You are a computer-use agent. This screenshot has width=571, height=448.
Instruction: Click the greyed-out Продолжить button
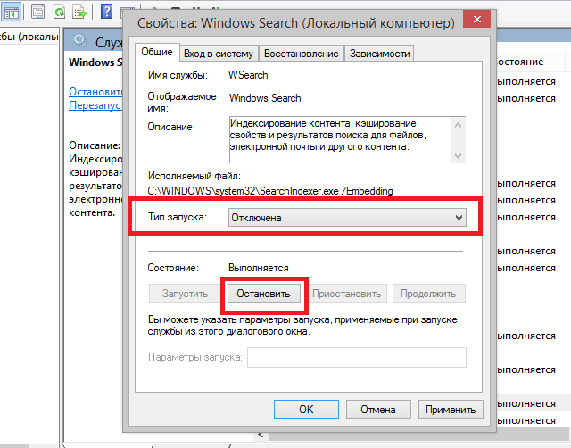click(428, 294)
